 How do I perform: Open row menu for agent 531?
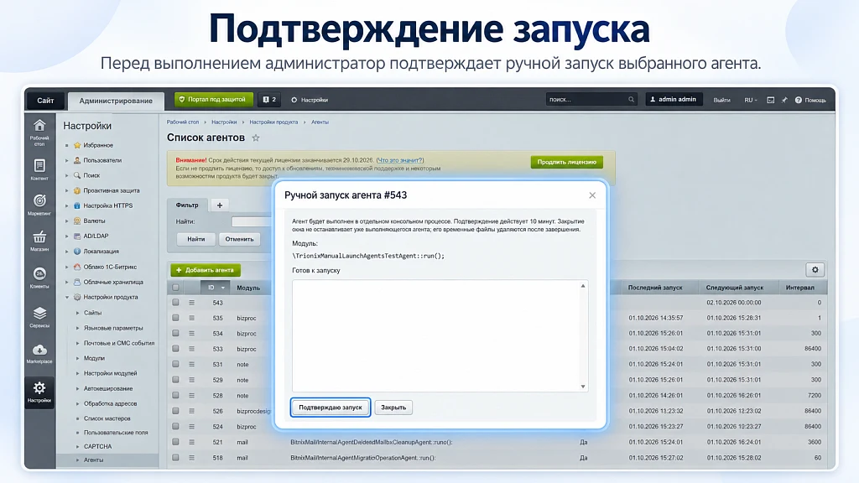(x=192, y=364)
